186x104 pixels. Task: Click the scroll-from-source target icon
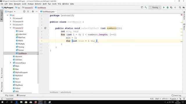(24, 12)
